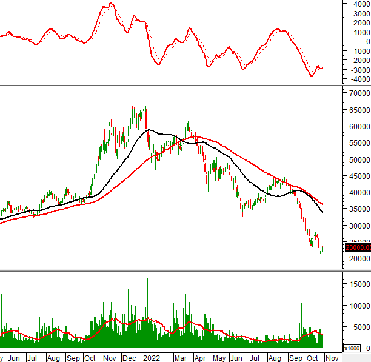
Task: Click the highest oscillator peak near 4000
Action: click(111, 4)
